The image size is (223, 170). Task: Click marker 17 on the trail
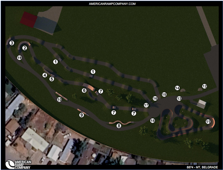click(146, 105)
